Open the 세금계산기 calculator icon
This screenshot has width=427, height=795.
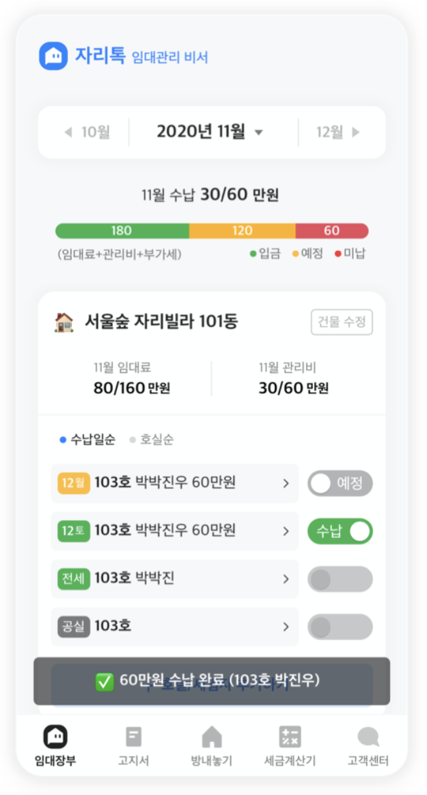point(290,737)
